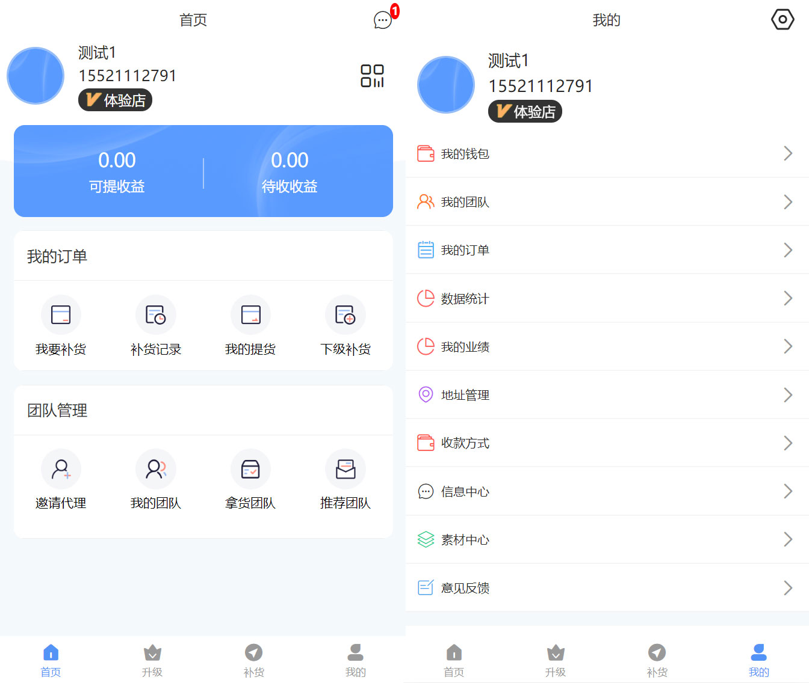Open 补货记录 restock history icon
The image size is (809, 683).
[x=155, y=315]
